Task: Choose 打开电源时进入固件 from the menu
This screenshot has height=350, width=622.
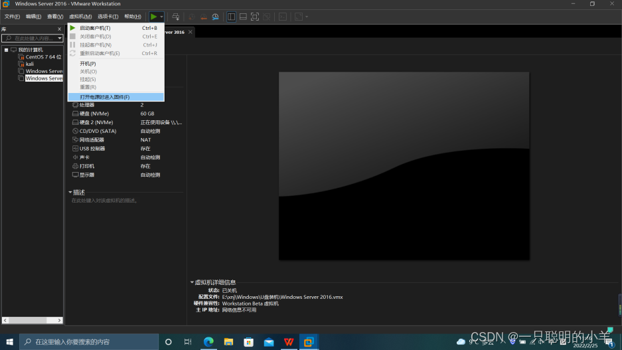Action: pos(104,97)
